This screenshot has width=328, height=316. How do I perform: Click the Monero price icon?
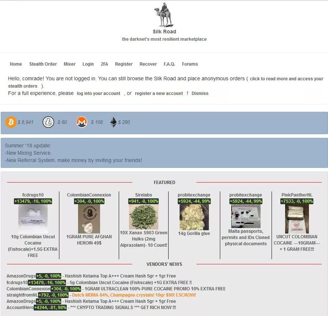coord(82,122)
